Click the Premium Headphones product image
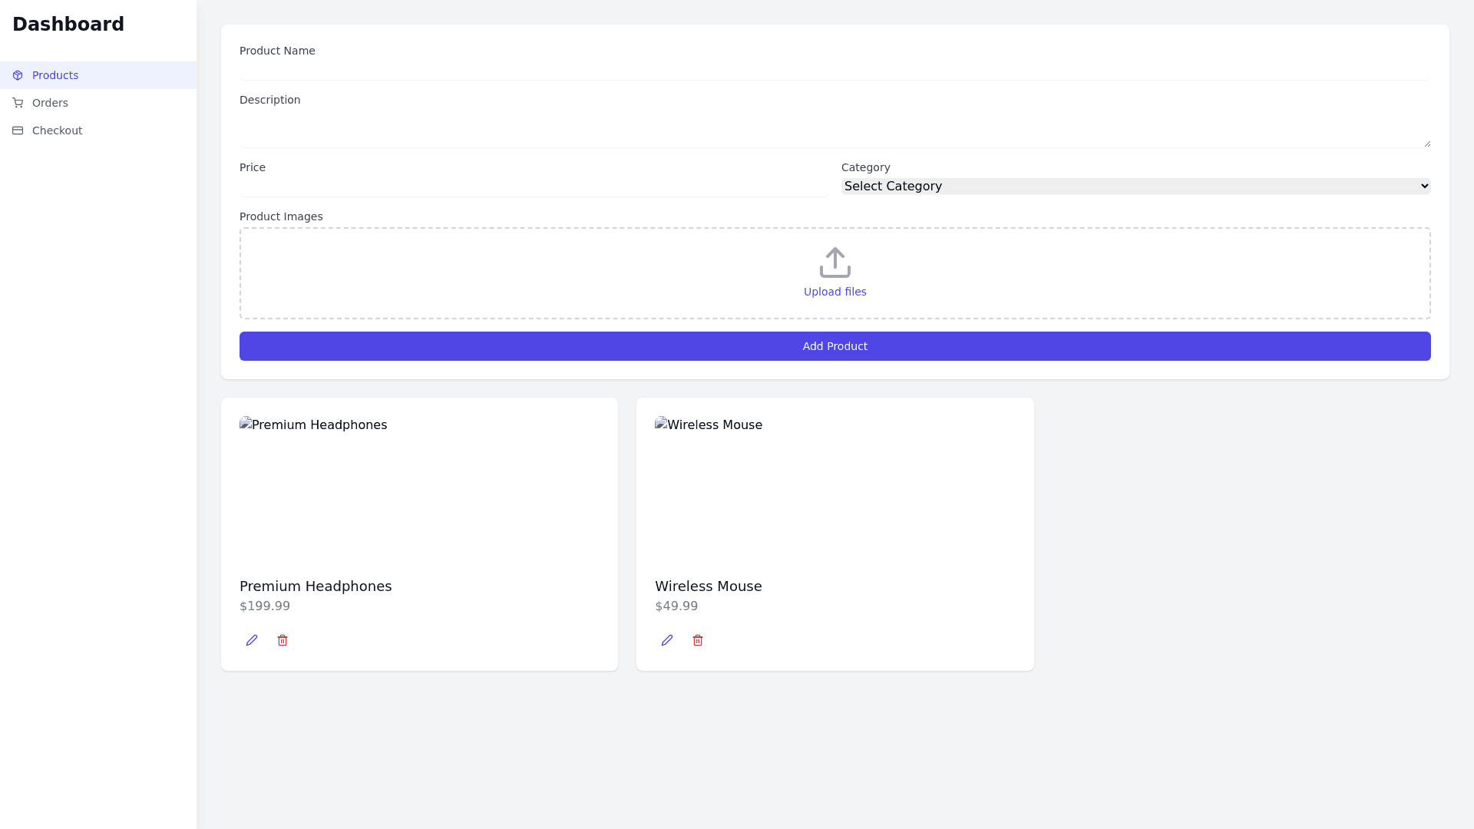 [313, 425]
